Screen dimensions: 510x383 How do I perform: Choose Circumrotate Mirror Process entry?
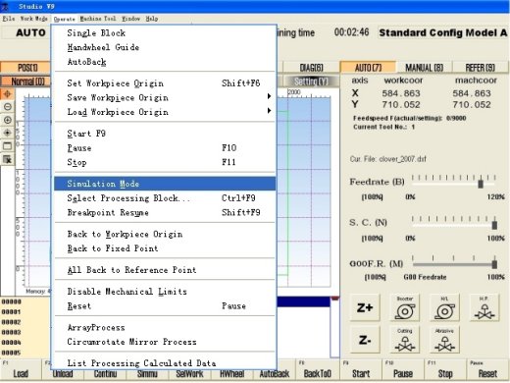coord(165,342)
